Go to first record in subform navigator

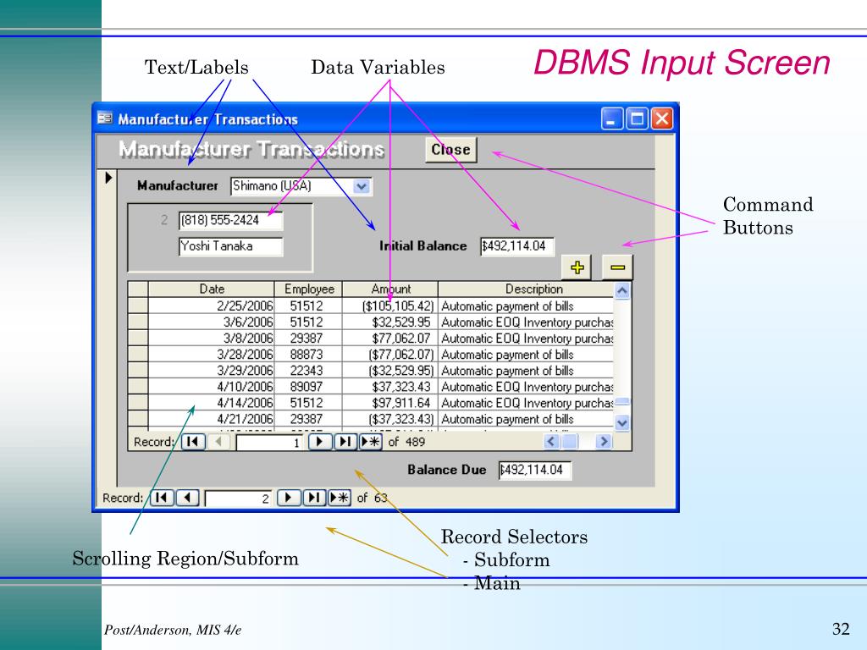click(x=193, y=442)
